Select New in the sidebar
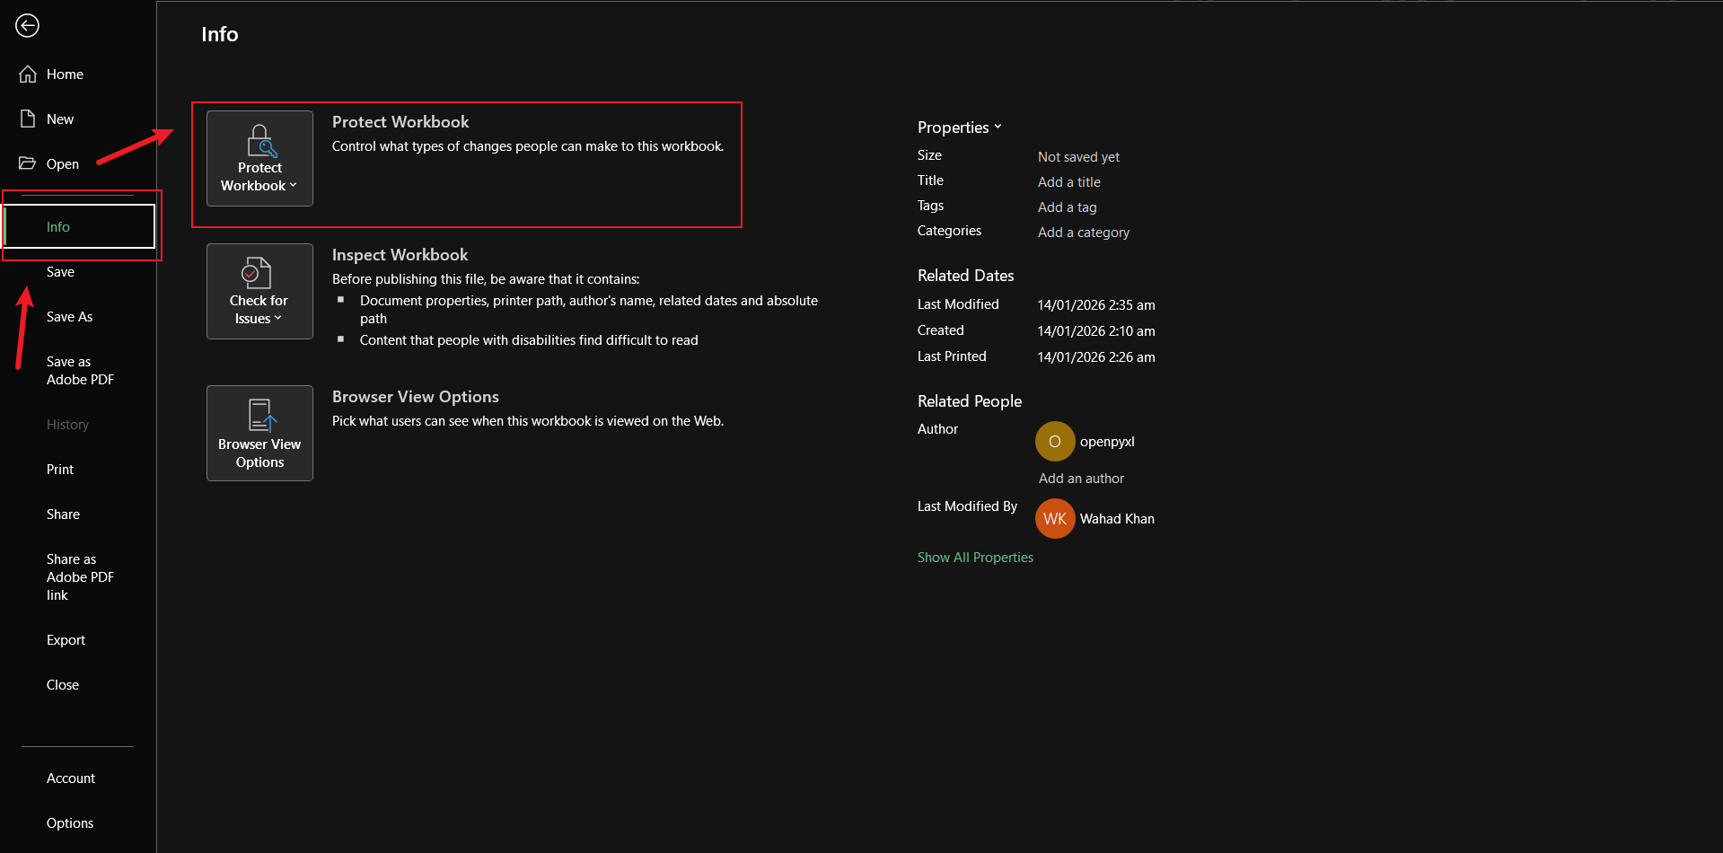Image resolution: width=1723 pixels, height=853 pixels. tap(60, 119)
